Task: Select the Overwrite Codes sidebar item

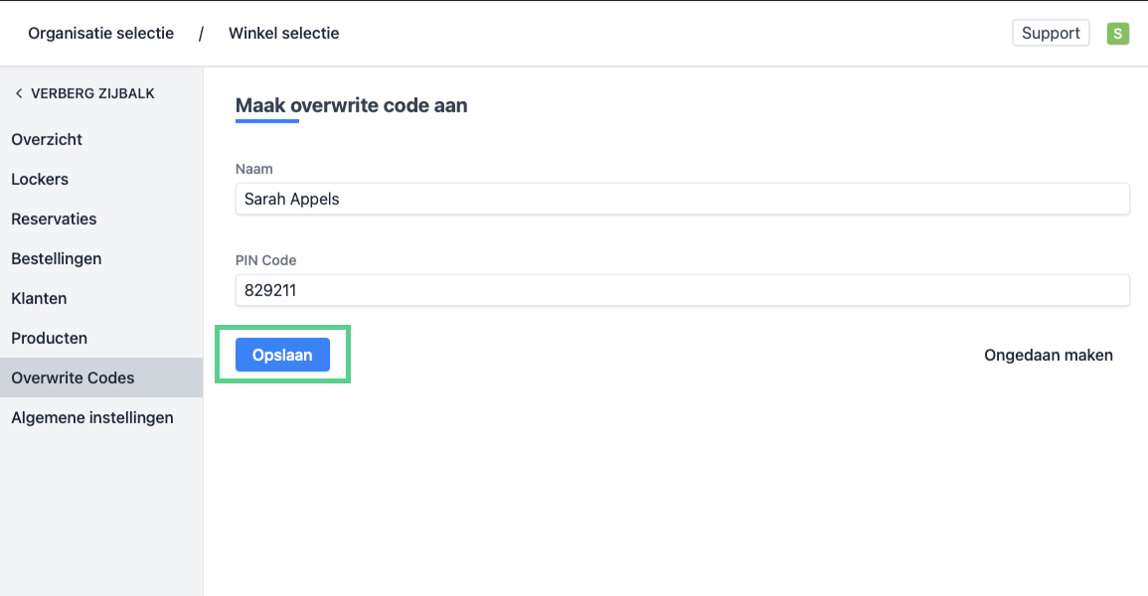Action: pos(73,377)
